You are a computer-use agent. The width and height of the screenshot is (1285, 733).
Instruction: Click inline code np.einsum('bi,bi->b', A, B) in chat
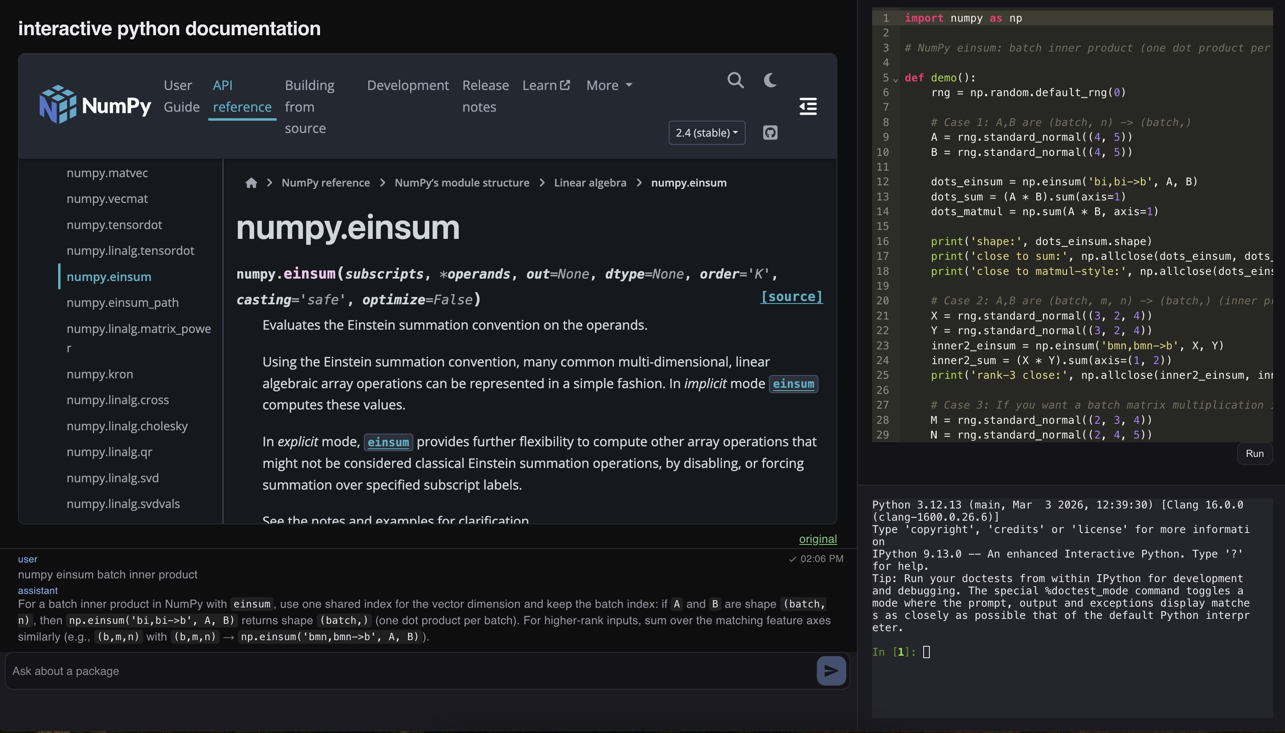click(152, 620)
